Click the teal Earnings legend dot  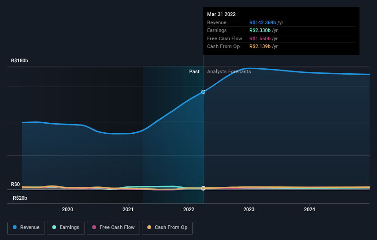click(x=54, y=227)
